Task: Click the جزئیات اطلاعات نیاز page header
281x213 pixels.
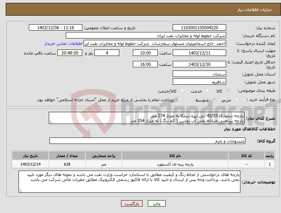Action: point(255,10)
